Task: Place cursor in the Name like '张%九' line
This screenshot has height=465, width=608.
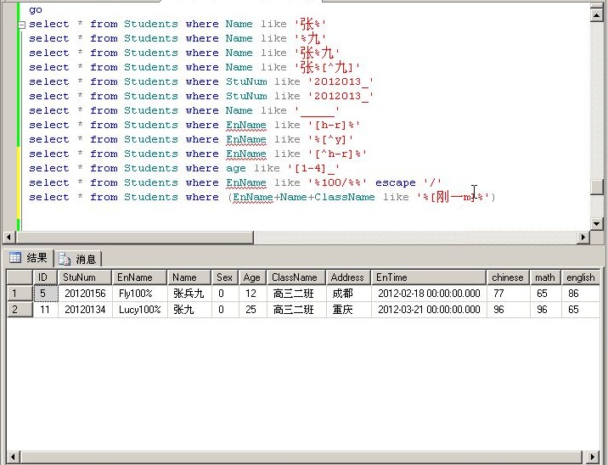Action: (184, 53)
